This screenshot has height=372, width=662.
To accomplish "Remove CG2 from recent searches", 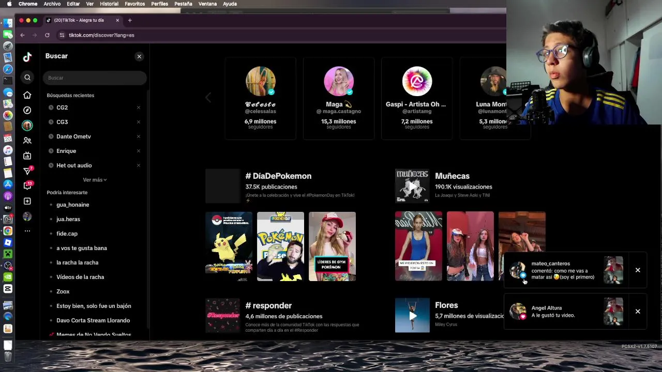I will (139, 107).
